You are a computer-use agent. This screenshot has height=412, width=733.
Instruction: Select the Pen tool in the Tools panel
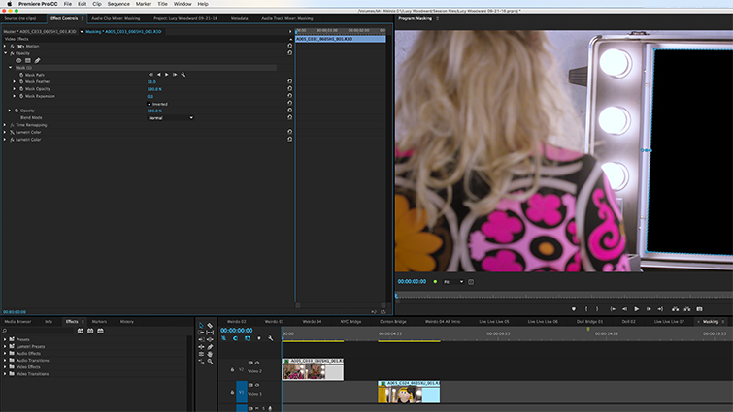click(210, 347)
